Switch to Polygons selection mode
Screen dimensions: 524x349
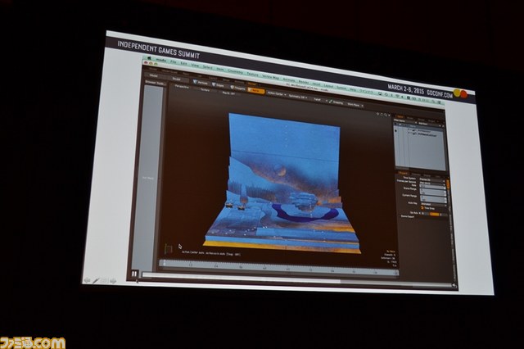point(238,88)
